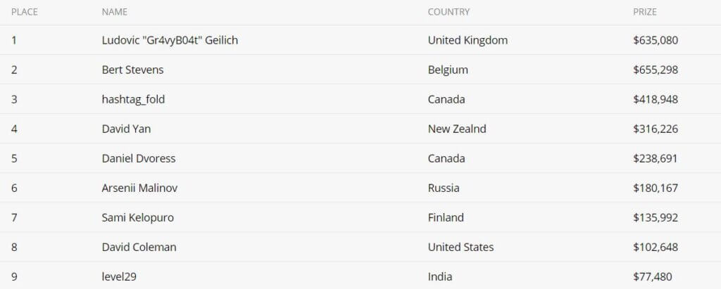Click the PLACE column header
The height and width of the screenshot is (289, 721).
point(25,12)
